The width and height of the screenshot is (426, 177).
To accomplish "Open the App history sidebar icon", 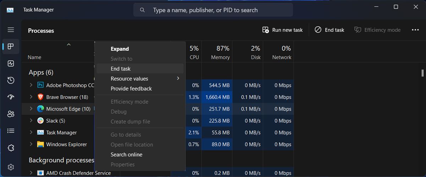I will pyautogui.click(x=11, y=81).
